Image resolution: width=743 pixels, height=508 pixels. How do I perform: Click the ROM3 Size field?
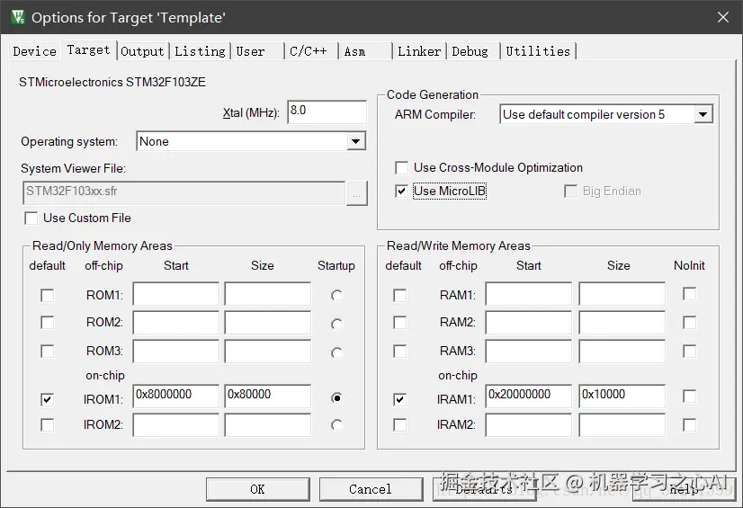[268, 352]
